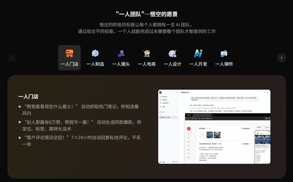Click the 获取封面建议 button
Screen dimensions: 293x182
[x=245, y=128]
